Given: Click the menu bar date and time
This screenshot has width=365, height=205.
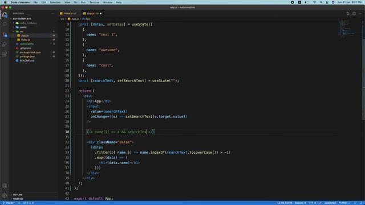Looking at the screenshot, I should 349,2.
